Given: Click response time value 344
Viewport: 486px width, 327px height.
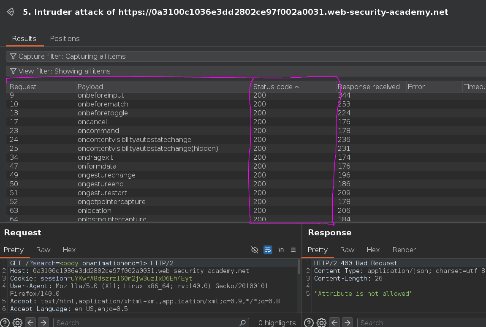Looking at the screenshot, I should (344, 95).
